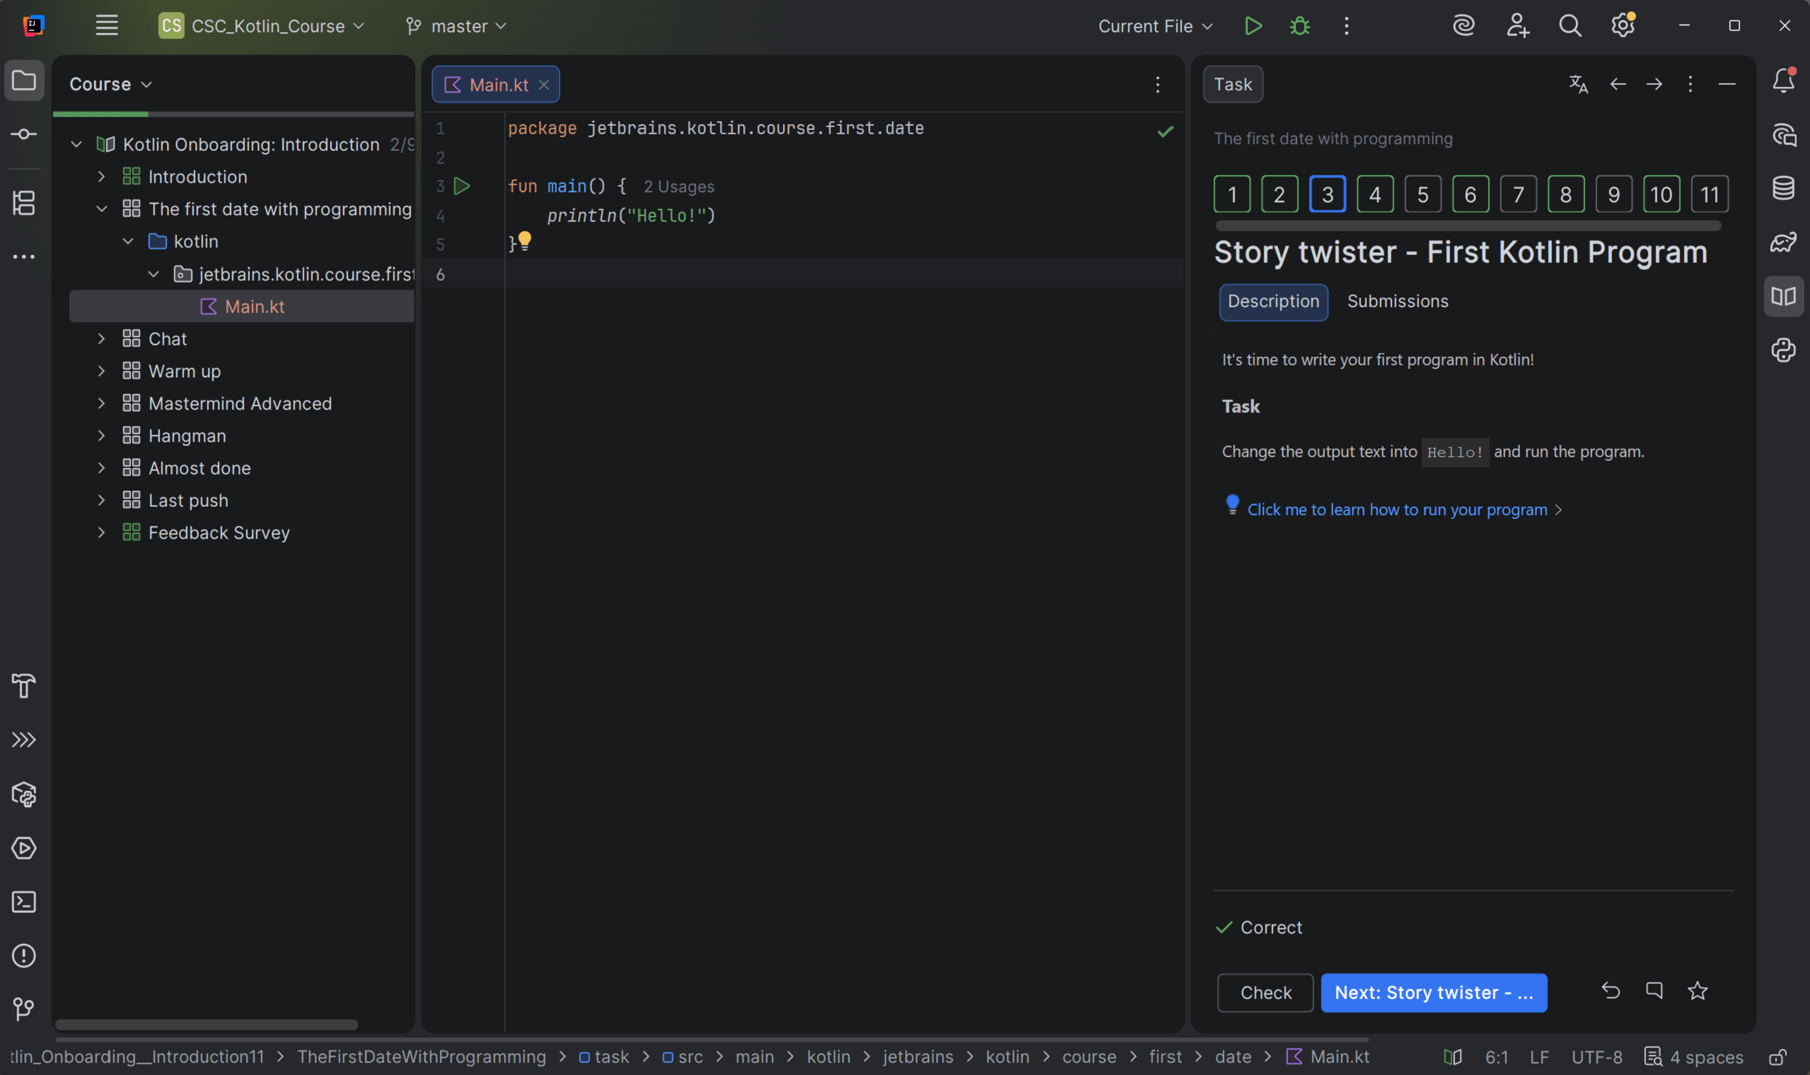Open the Main.kt editor tab options menu
This screenshot has width=1810, height=1075.
pos(1157,84)
